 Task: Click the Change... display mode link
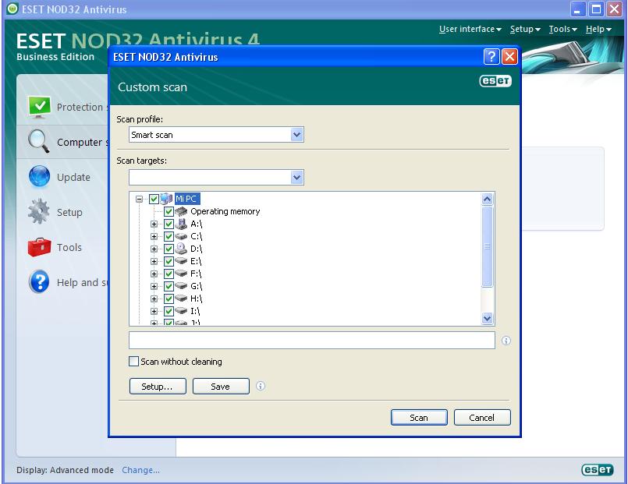click(140, 470)
